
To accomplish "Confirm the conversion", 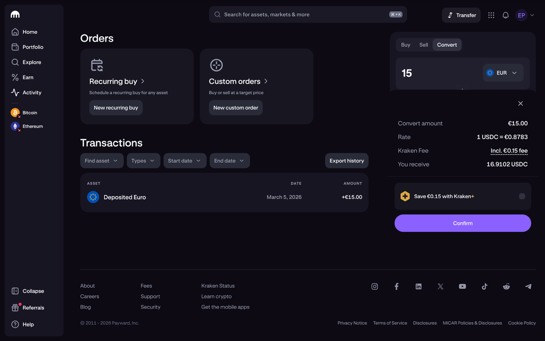I will click(x=463, y=223).
